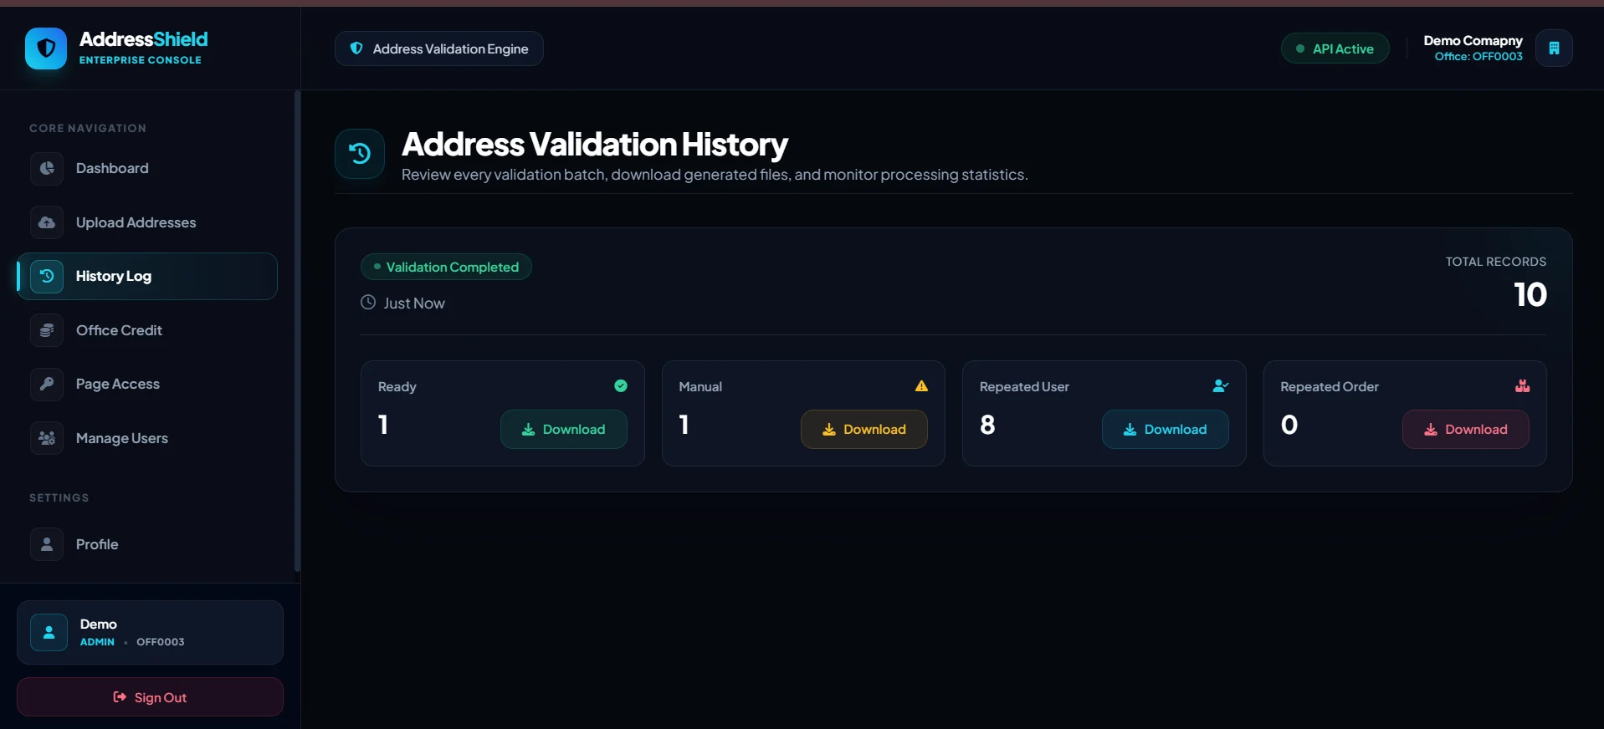Click the large history icon beside page title

click(360, 154)
